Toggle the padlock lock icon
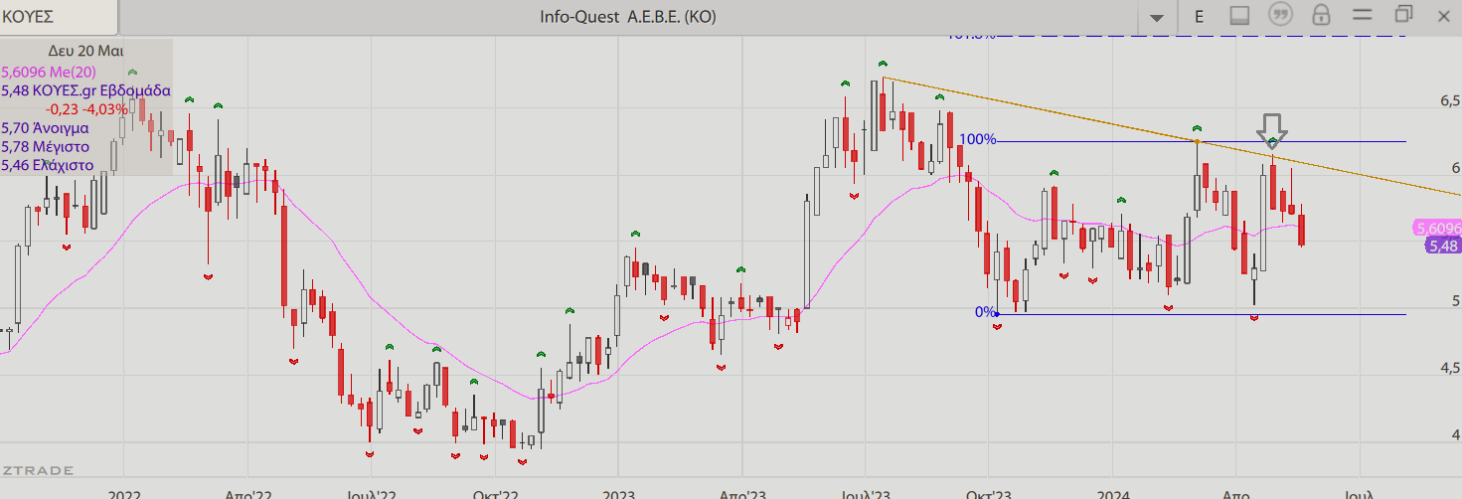The height and width of the screenshot is (499, 1462). 1321,15
